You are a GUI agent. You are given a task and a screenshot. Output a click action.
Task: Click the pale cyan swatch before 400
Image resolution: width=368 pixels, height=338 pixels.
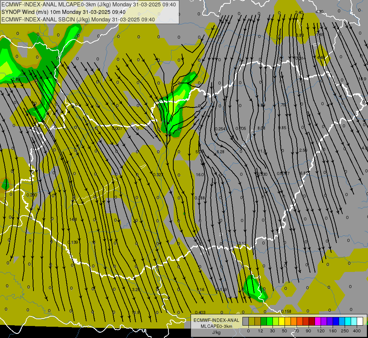coord(354,321)
